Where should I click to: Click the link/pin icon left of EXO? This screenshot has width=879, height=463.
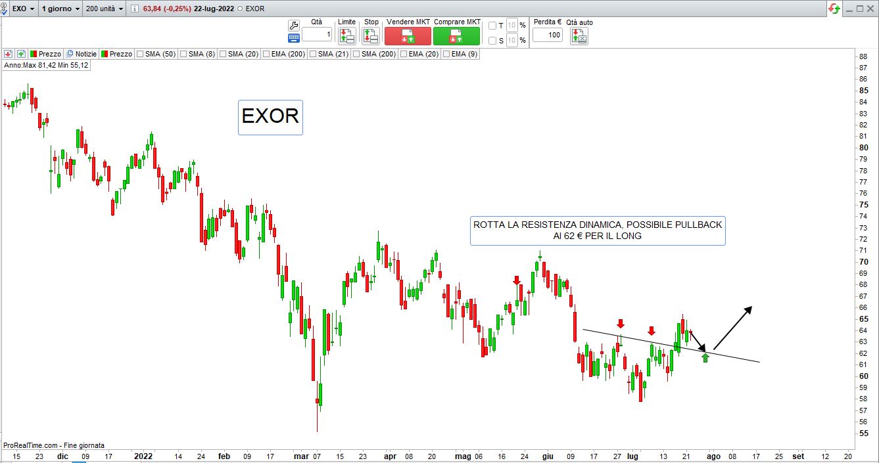pos(5,9)
